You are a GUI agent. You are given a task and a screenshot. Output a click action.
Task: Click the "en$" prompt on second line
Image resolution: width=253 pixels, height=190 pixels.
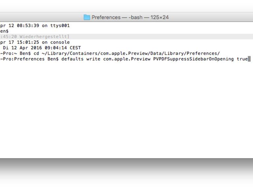[x=4, y=31]
